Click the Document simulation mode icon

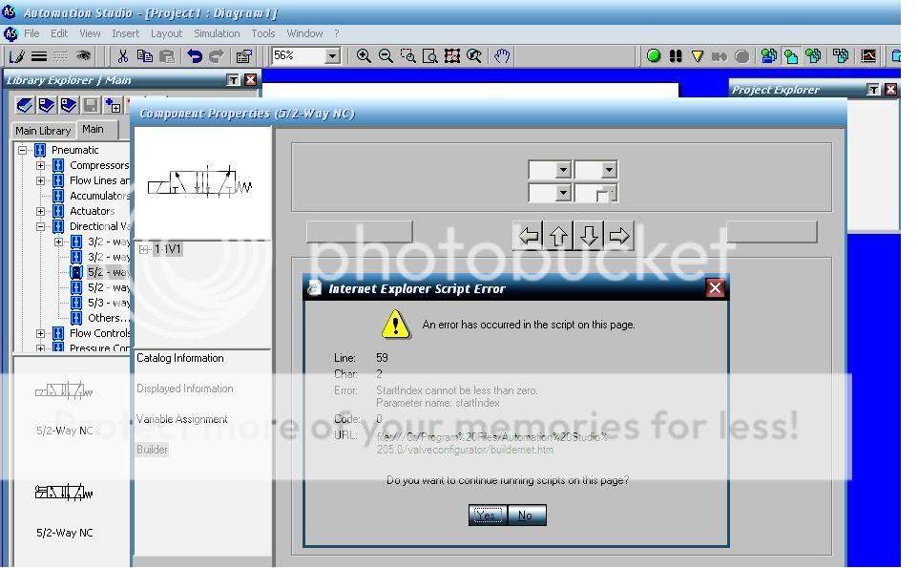791,56
